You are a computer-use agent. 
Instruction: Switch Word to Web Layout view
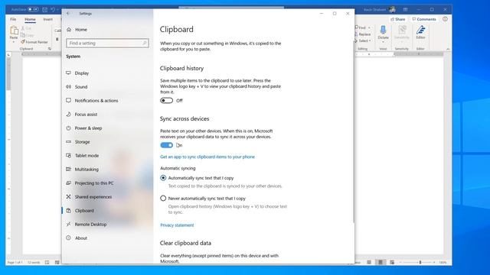(392, 263)
